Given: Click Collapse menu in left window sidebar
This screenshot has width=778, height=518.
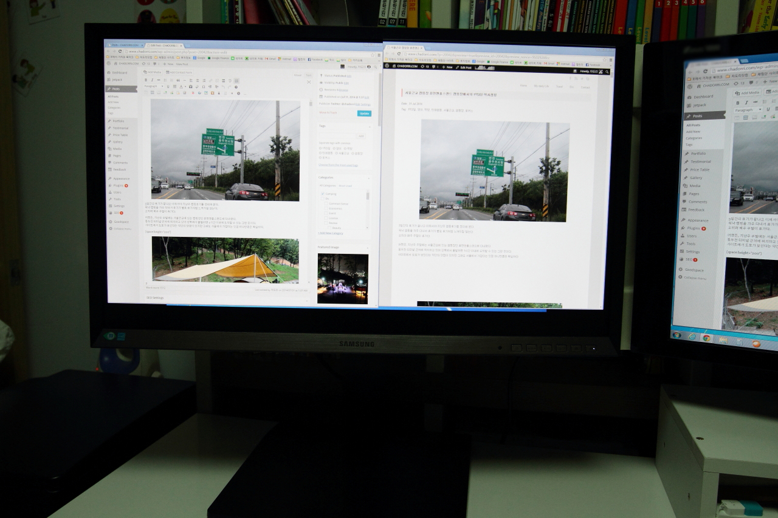Looking at the screenshot, I should point(120,228).
